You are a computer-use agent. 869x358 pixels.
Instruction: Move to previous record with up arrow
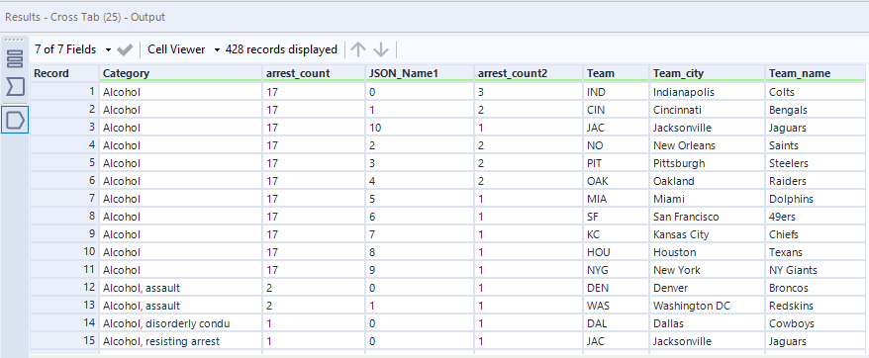pos(358,49)
